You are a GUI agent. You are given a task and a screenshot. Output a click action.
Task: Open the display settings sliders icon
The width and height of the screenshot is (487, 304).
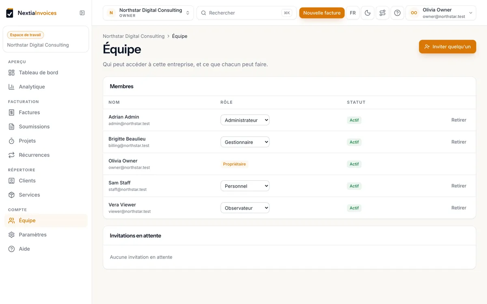pyautogui.click(x=382, y=13)
